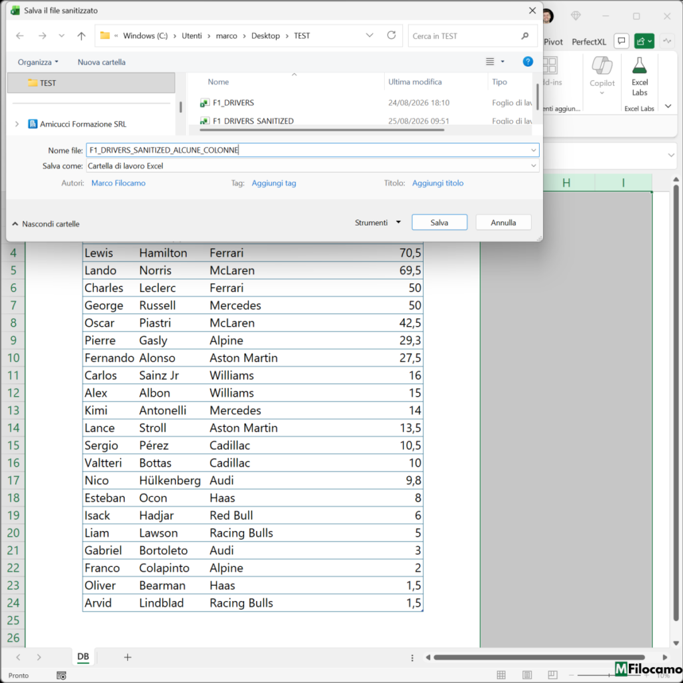
Task: Select column H header in Excel
Action: click(566, 183)
